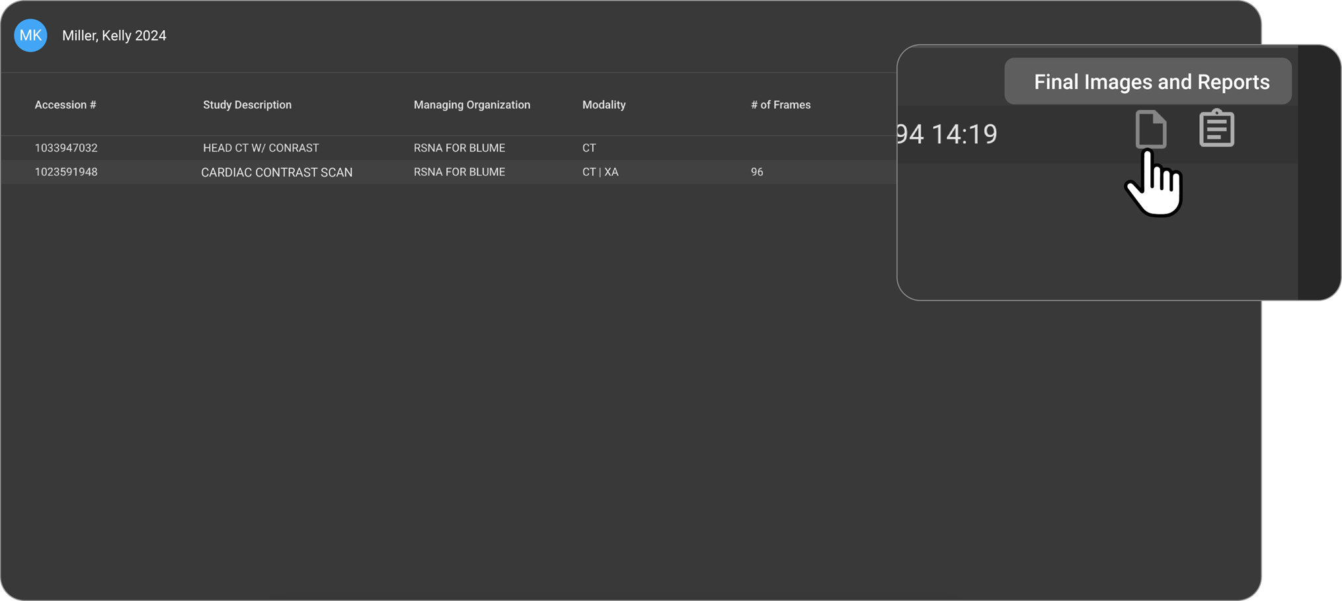Screen dimensions: 1342x601
Task: Sort by # of Frames column header
Action: tap(780, 105)
